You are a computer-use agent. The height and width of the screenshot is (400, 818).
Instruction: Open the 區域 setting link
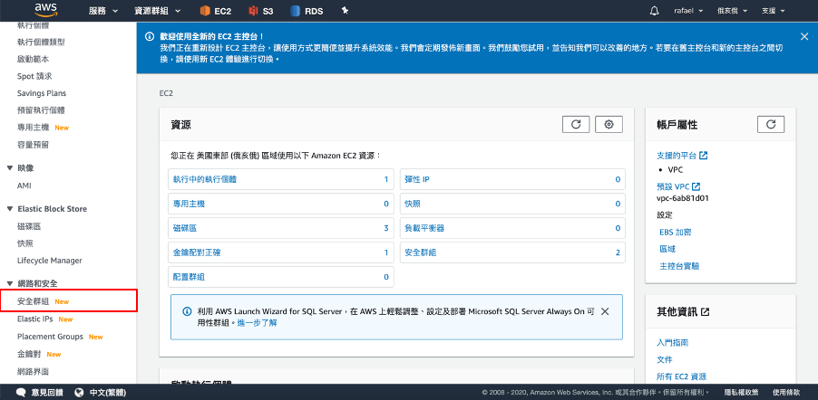click(x=667, y=249)
